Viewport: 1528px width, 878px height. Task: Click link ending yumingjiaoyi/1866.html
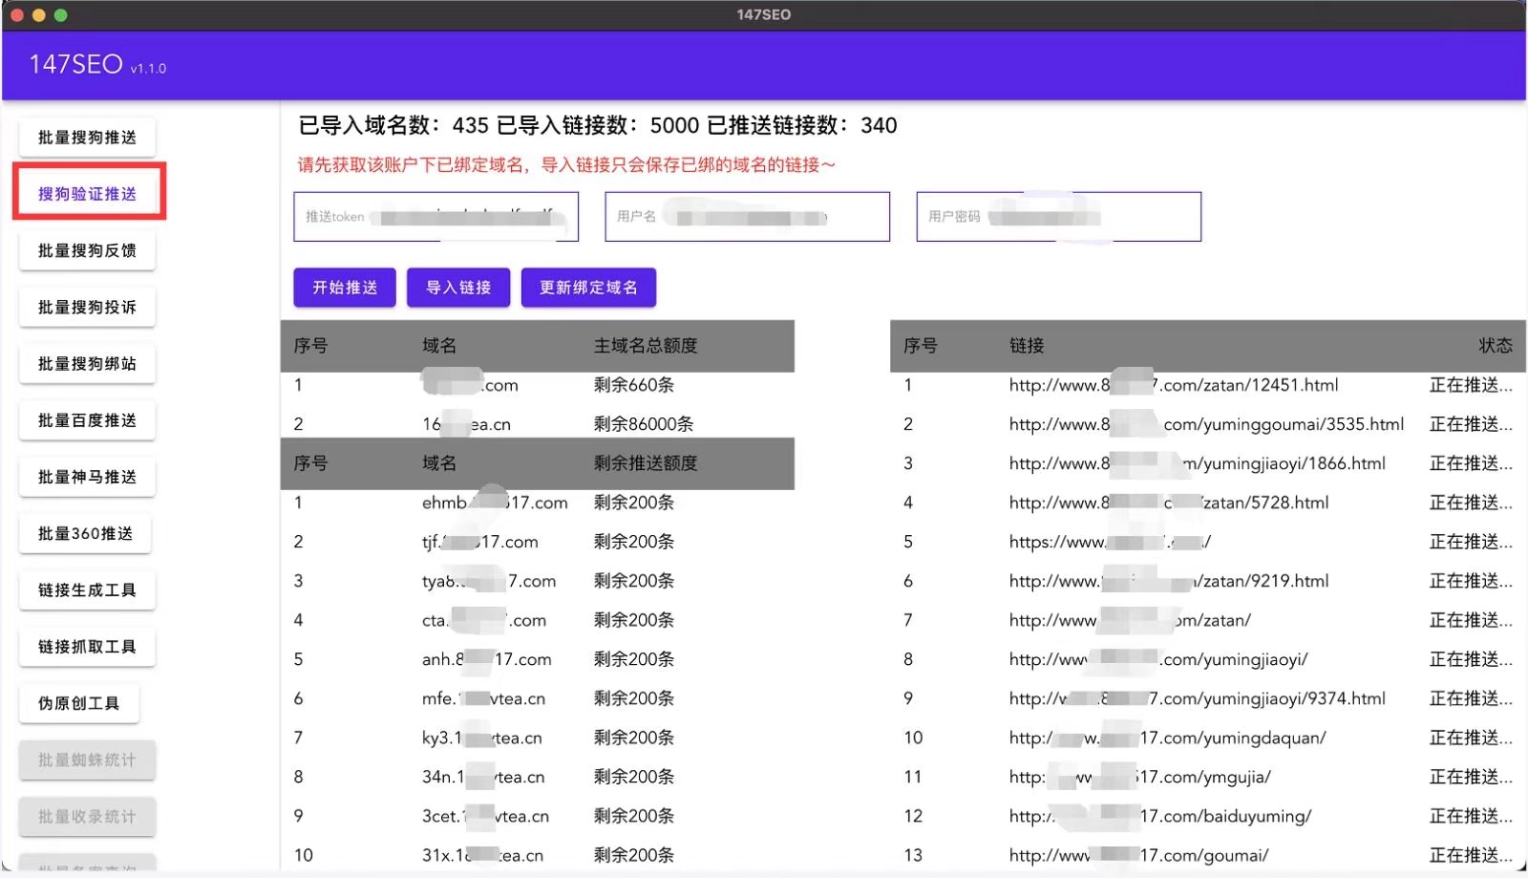1197,463
